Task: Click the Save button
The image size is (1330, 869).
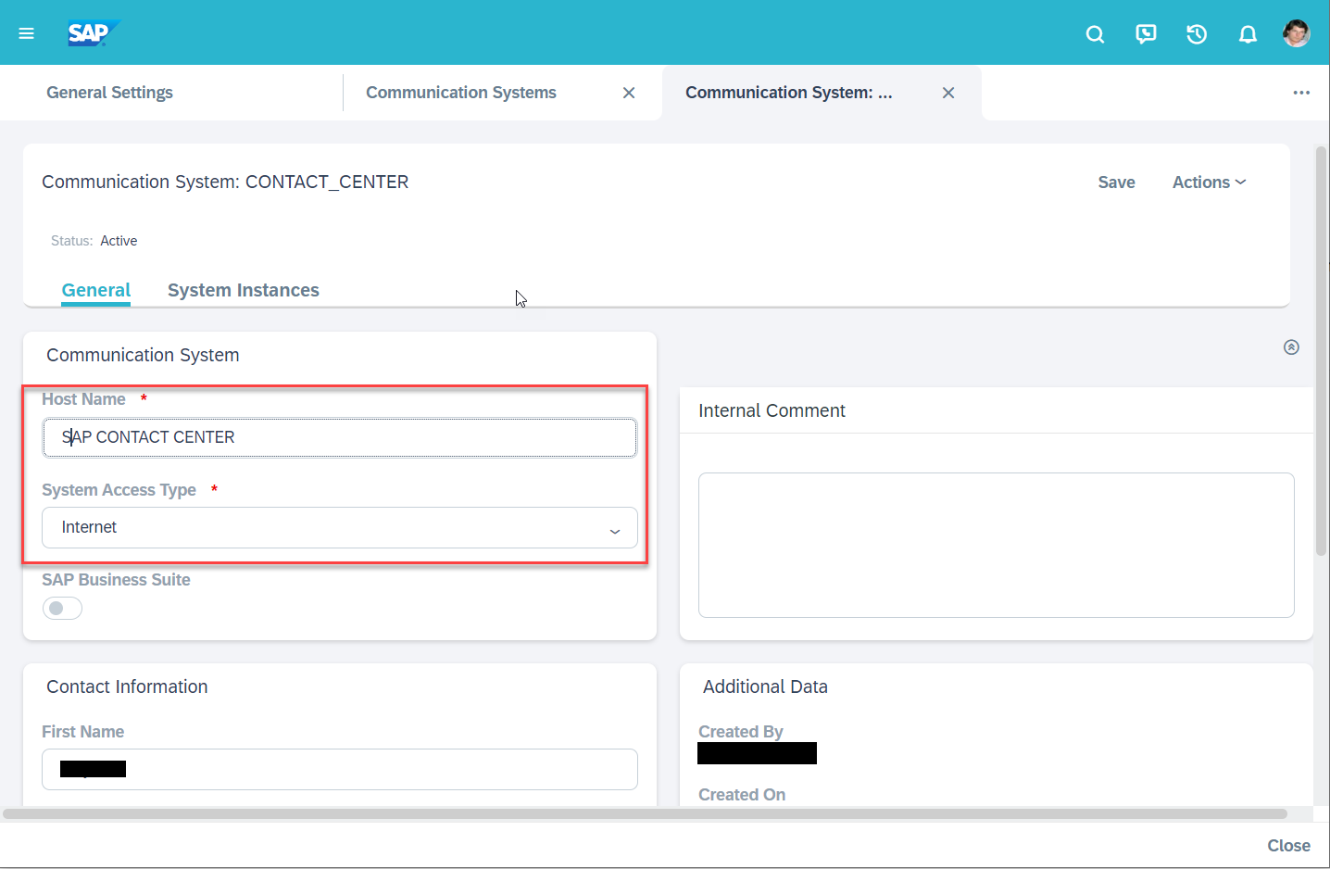Action: coord(1116,183)
